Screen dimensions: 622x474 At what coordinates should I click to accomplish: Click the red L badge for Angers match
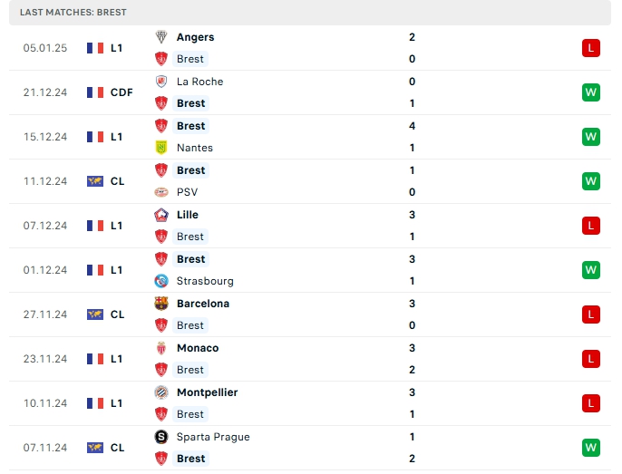tap(591, 48)
